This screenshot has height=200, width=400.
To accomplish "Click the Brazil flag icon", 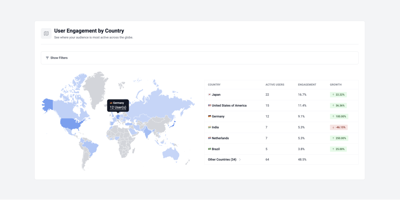I will coord(209,149).
